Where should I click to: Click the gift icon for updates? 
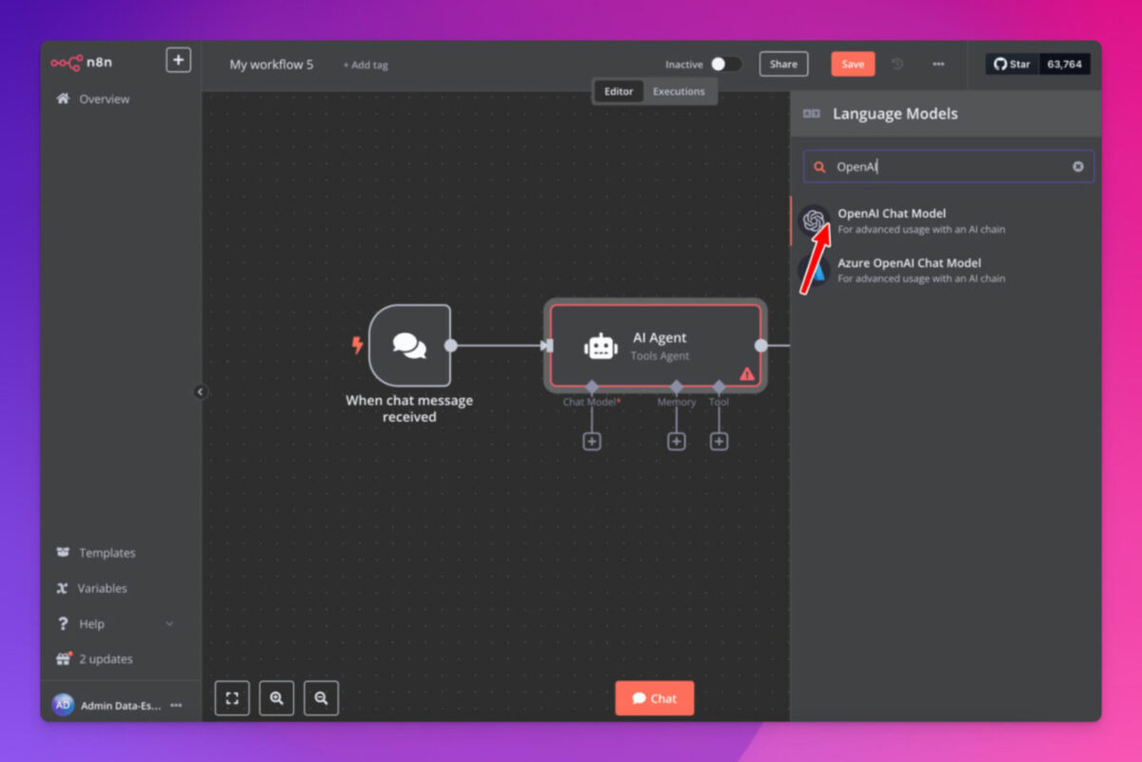click(x=63, y=658)
